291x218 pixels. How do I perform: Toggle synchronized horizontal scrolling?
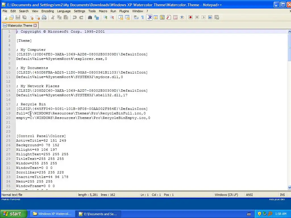(127, 17)
